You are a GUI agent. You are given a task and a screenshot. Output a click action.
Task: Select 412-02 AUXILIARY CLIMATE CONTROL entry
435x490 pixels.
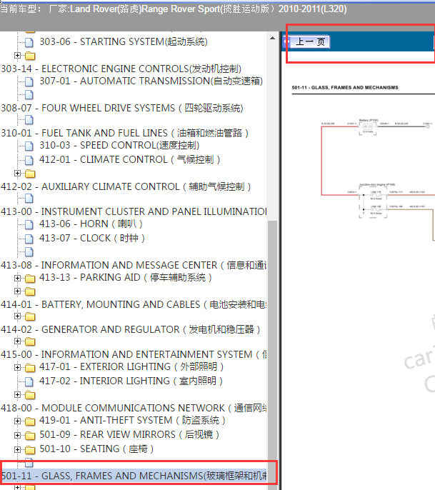(126, 186)
